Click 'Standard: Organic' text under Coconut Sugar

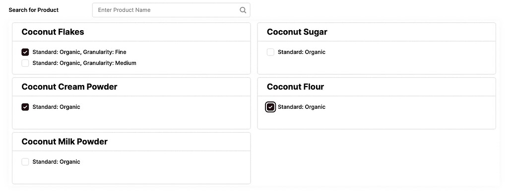point(302,52)
